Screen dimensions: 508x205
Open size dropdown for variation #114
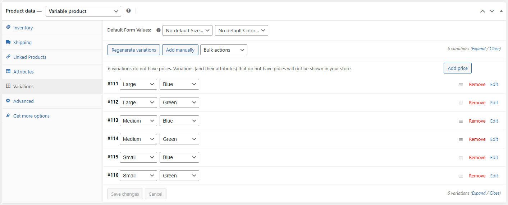[138, 139]
